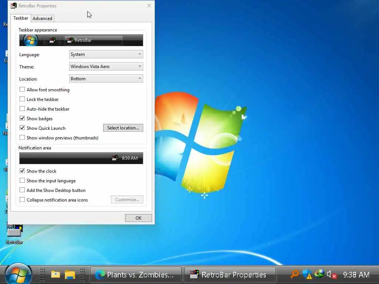Click the muted speaker tray icon

point(332,275)
